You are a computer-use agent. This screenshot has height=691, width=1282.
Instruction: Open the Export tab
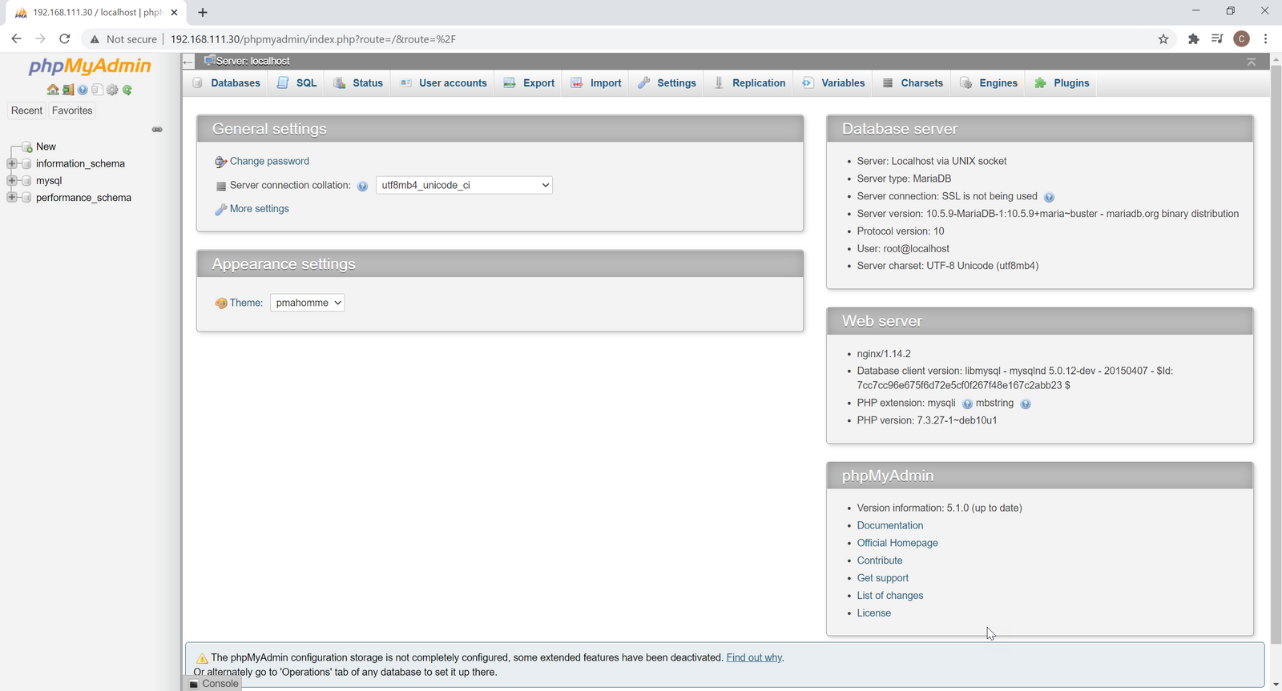click(529, 83)
